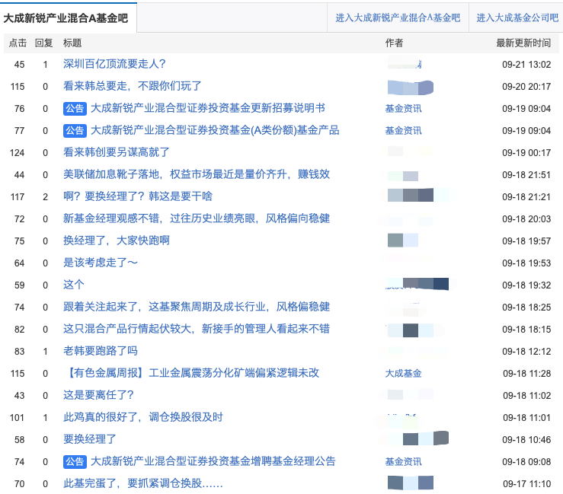Open post titled 要换经理了
This screenshot has height=494, width=563.
click(89, 439)
